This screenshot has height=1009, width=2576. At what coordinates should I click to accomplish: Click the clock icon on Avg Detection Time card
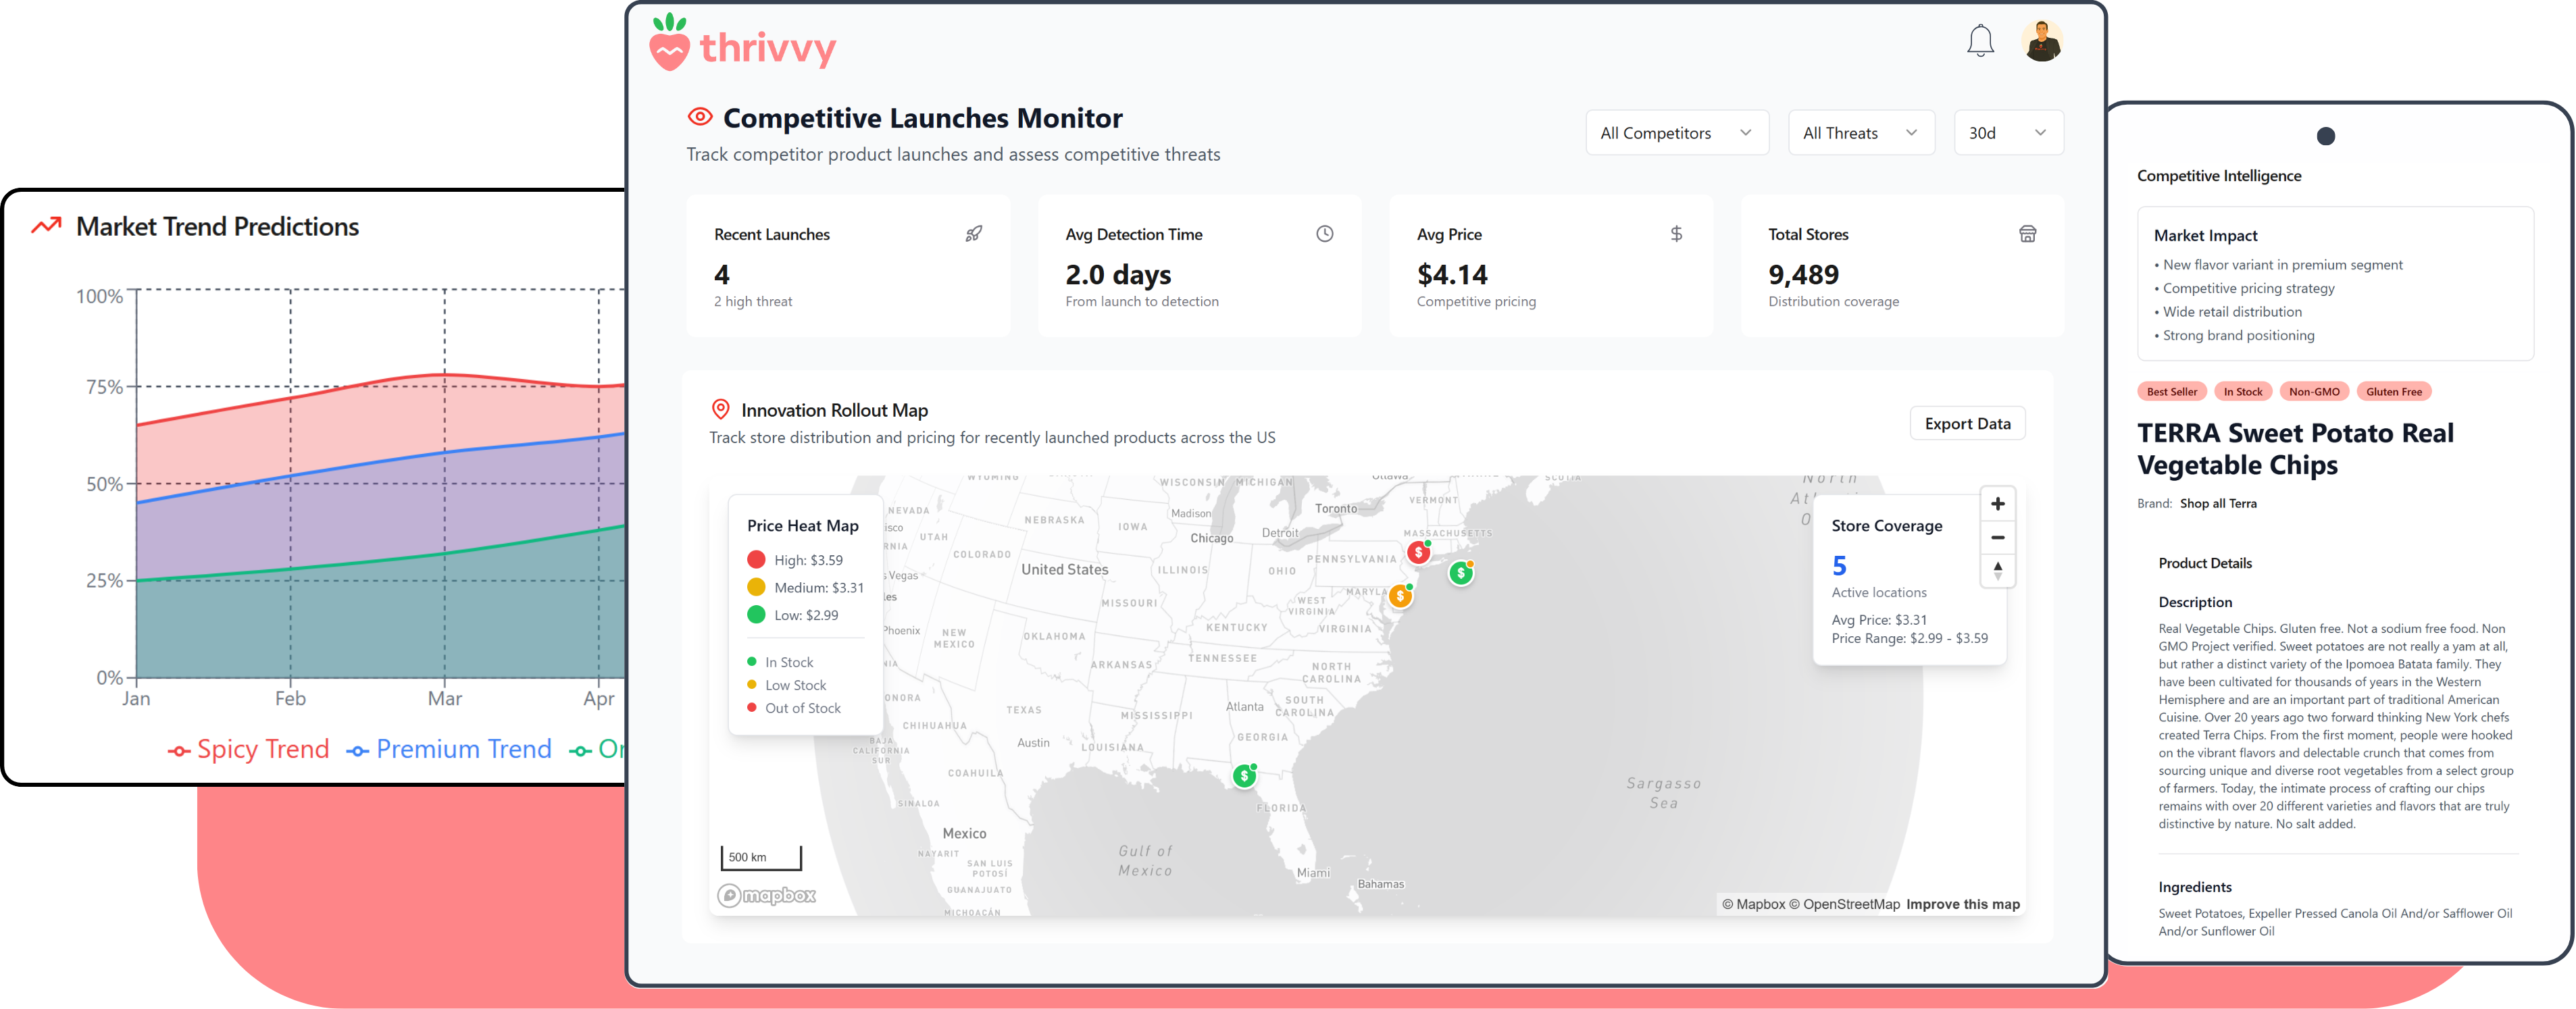click(1324, 234)
